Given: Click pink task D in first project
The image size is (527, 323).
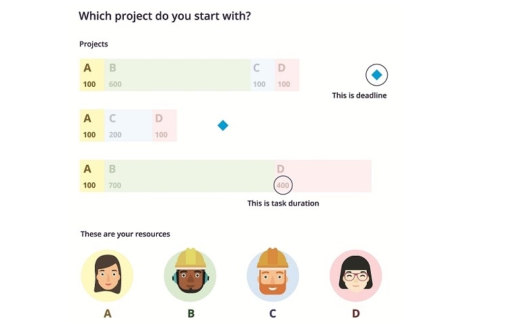Looking at the screenshot, I should (287, 75).
